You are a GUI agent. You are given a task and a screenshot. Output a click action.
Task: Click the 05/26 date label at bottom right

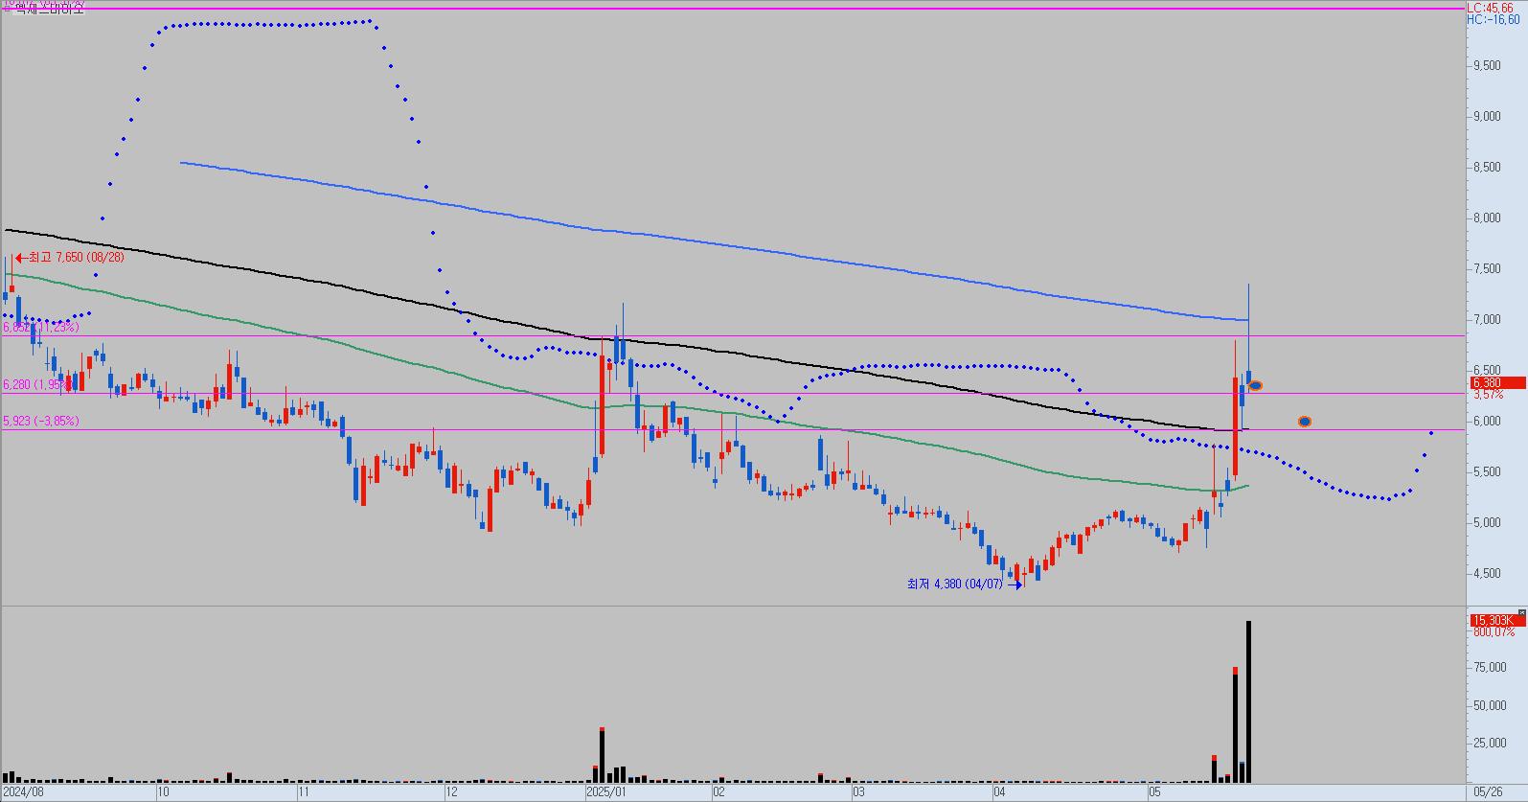click(x=1488, y=792)
